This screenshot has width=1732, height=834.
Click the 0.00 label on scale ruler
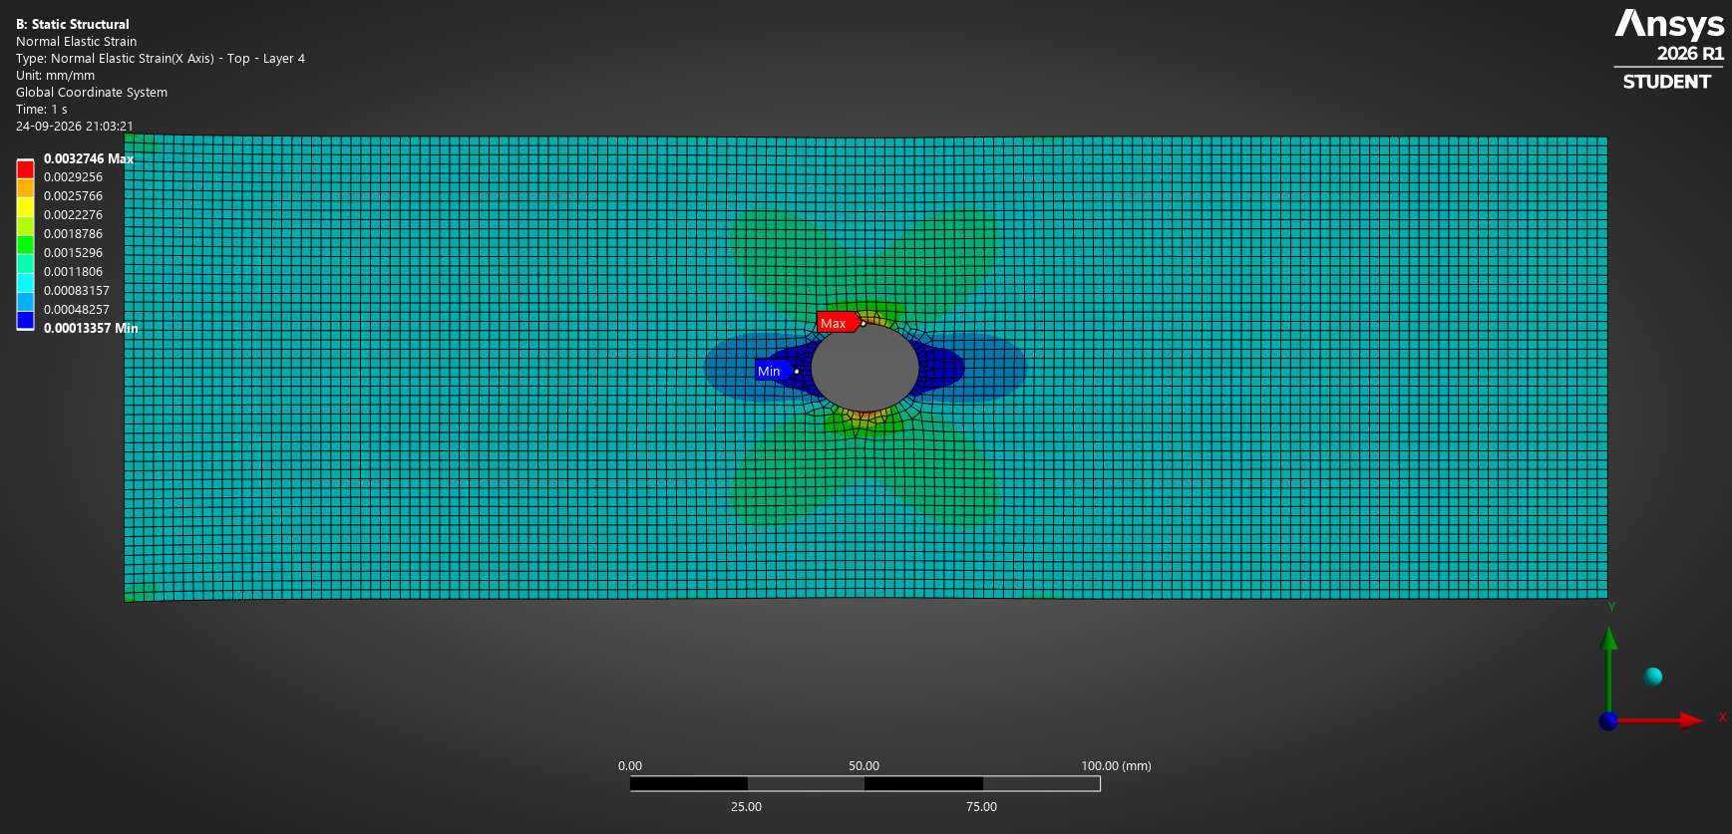630,766
